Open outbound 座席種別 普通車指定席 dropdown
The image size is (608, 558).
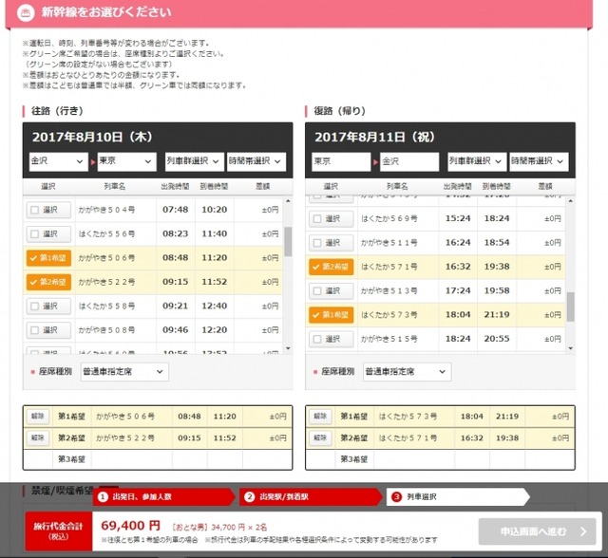pyautogui.click(x=124, y=372)
